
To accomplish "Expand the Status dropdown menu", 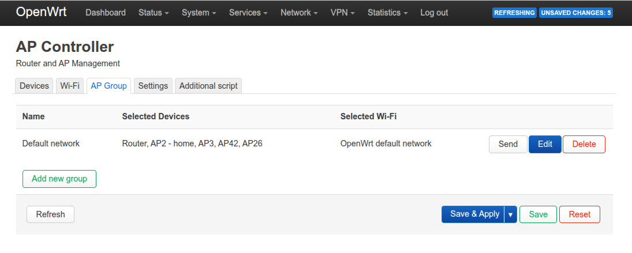I will click(x=154, y=13).
